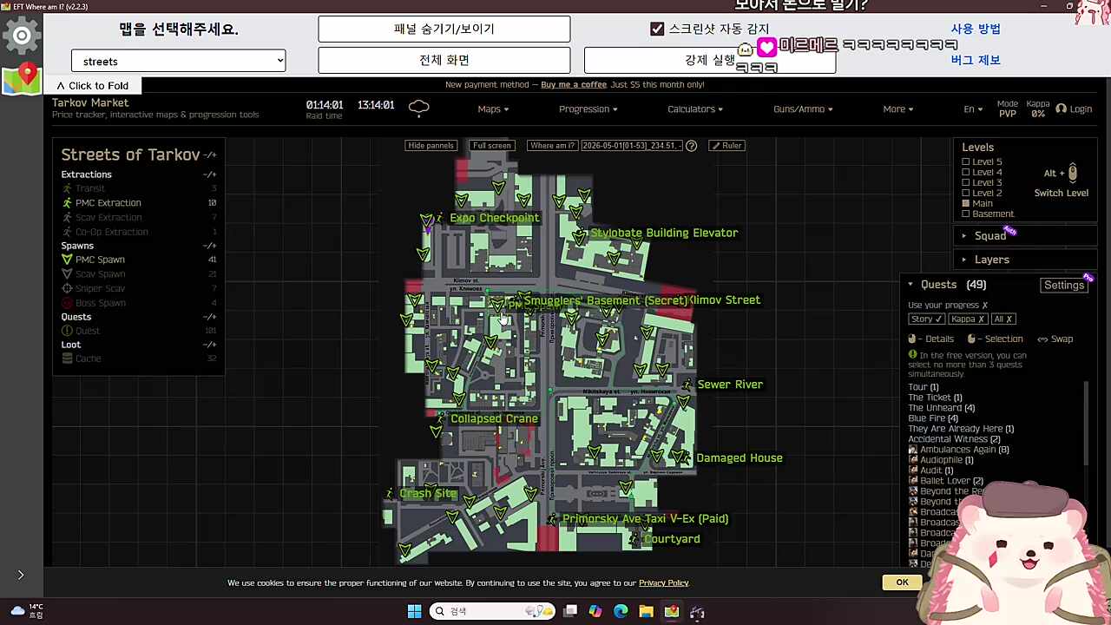Screen dimensions: 1111x625
Task: Open the settings gear in the left sidebar
Action: [x=22, y=36]
